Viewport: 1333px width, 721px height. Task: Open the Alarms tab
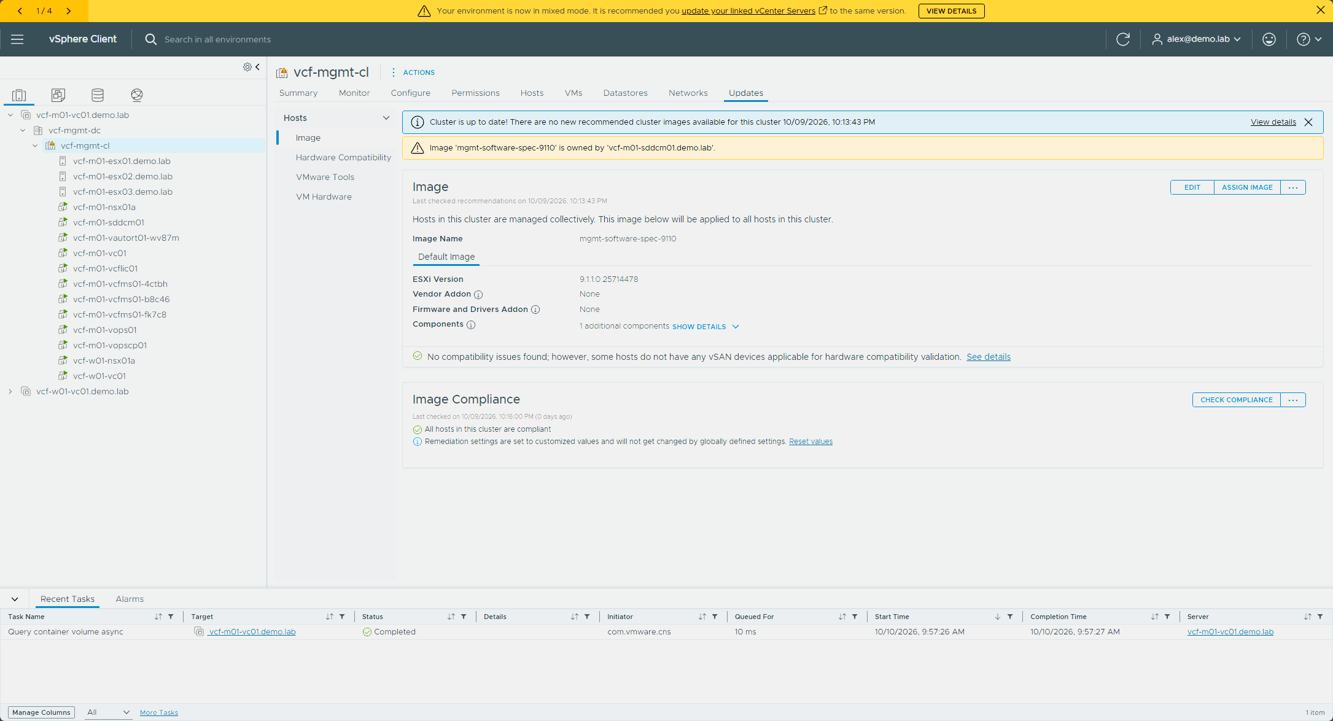[x=130, y=599]
